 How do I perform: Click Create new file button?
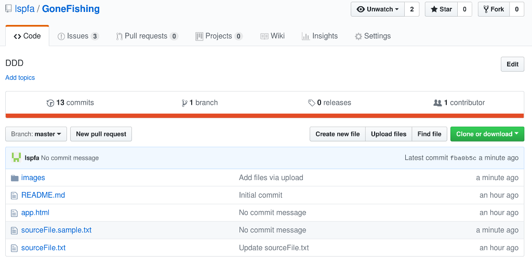(337, 134)
